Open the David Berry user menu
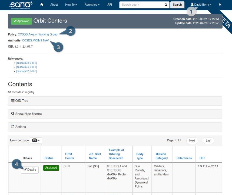Screen dimensions: 232x195 click(201, 5)
